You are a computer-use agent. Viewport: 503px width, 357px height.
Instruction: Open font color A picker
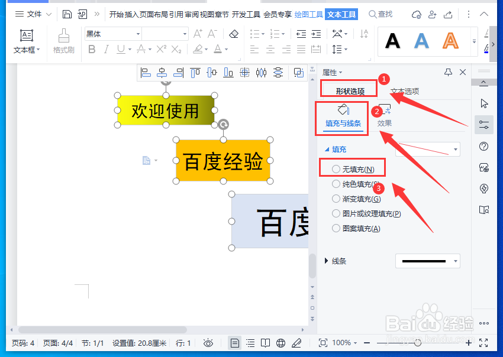click(218, 49)
